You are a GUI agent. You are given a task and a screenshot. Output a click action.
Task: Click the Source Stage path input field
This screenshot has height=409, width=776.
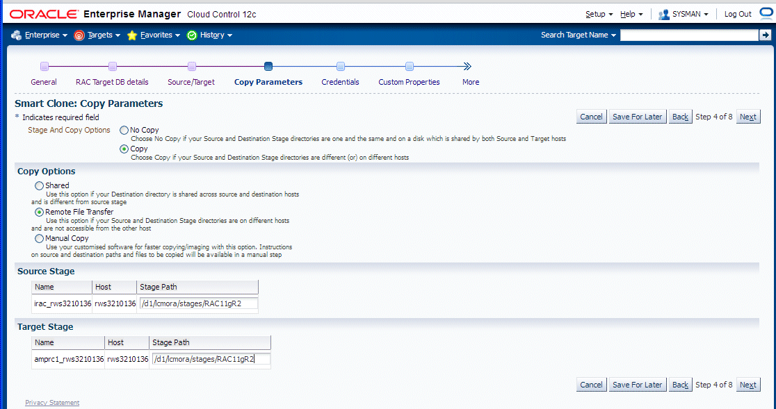[x=198, y=303]
